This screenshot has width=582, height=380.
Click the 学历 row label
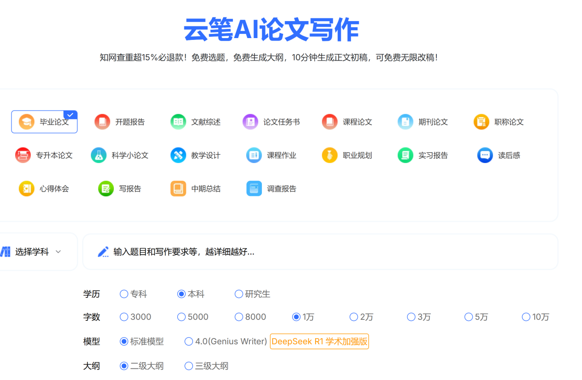(x=91, y=294)
